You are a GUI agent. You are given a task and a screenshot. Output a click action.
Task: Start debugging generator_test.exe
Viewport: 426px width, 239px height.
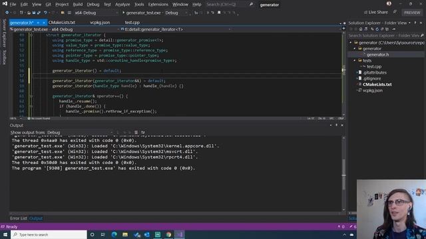[x=141, y=13]
